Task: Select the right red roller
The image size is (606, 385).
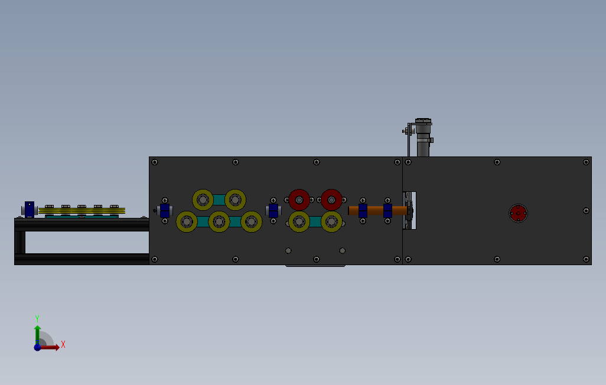Action: [x=331, y=200]
